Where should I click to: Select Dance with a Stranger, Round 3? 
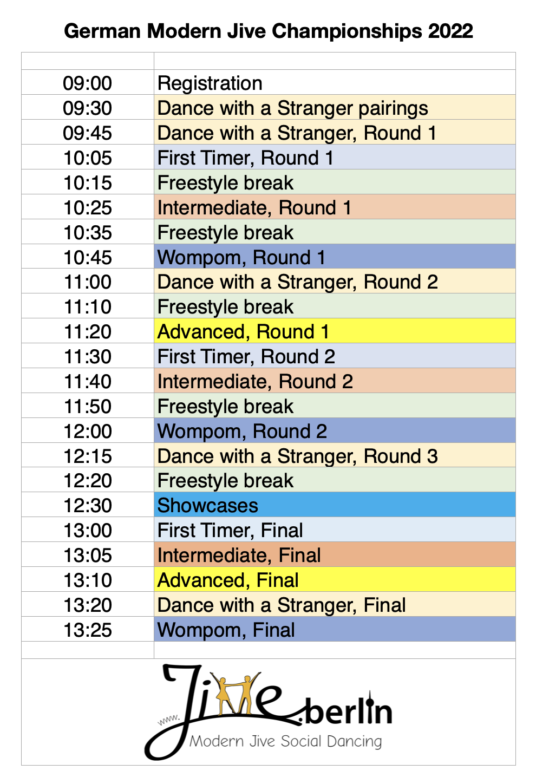tap(335, 455)
